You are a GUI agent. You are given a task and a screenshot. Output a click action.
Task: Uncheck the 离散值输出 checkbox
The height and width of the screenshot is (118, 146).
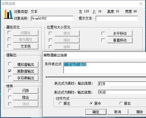[10, 71]
